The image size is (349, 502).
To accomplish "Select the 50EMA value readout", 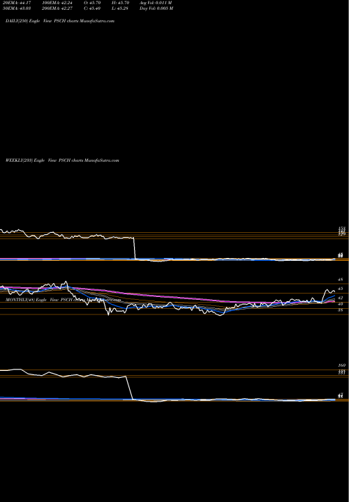I will point(17,8).
